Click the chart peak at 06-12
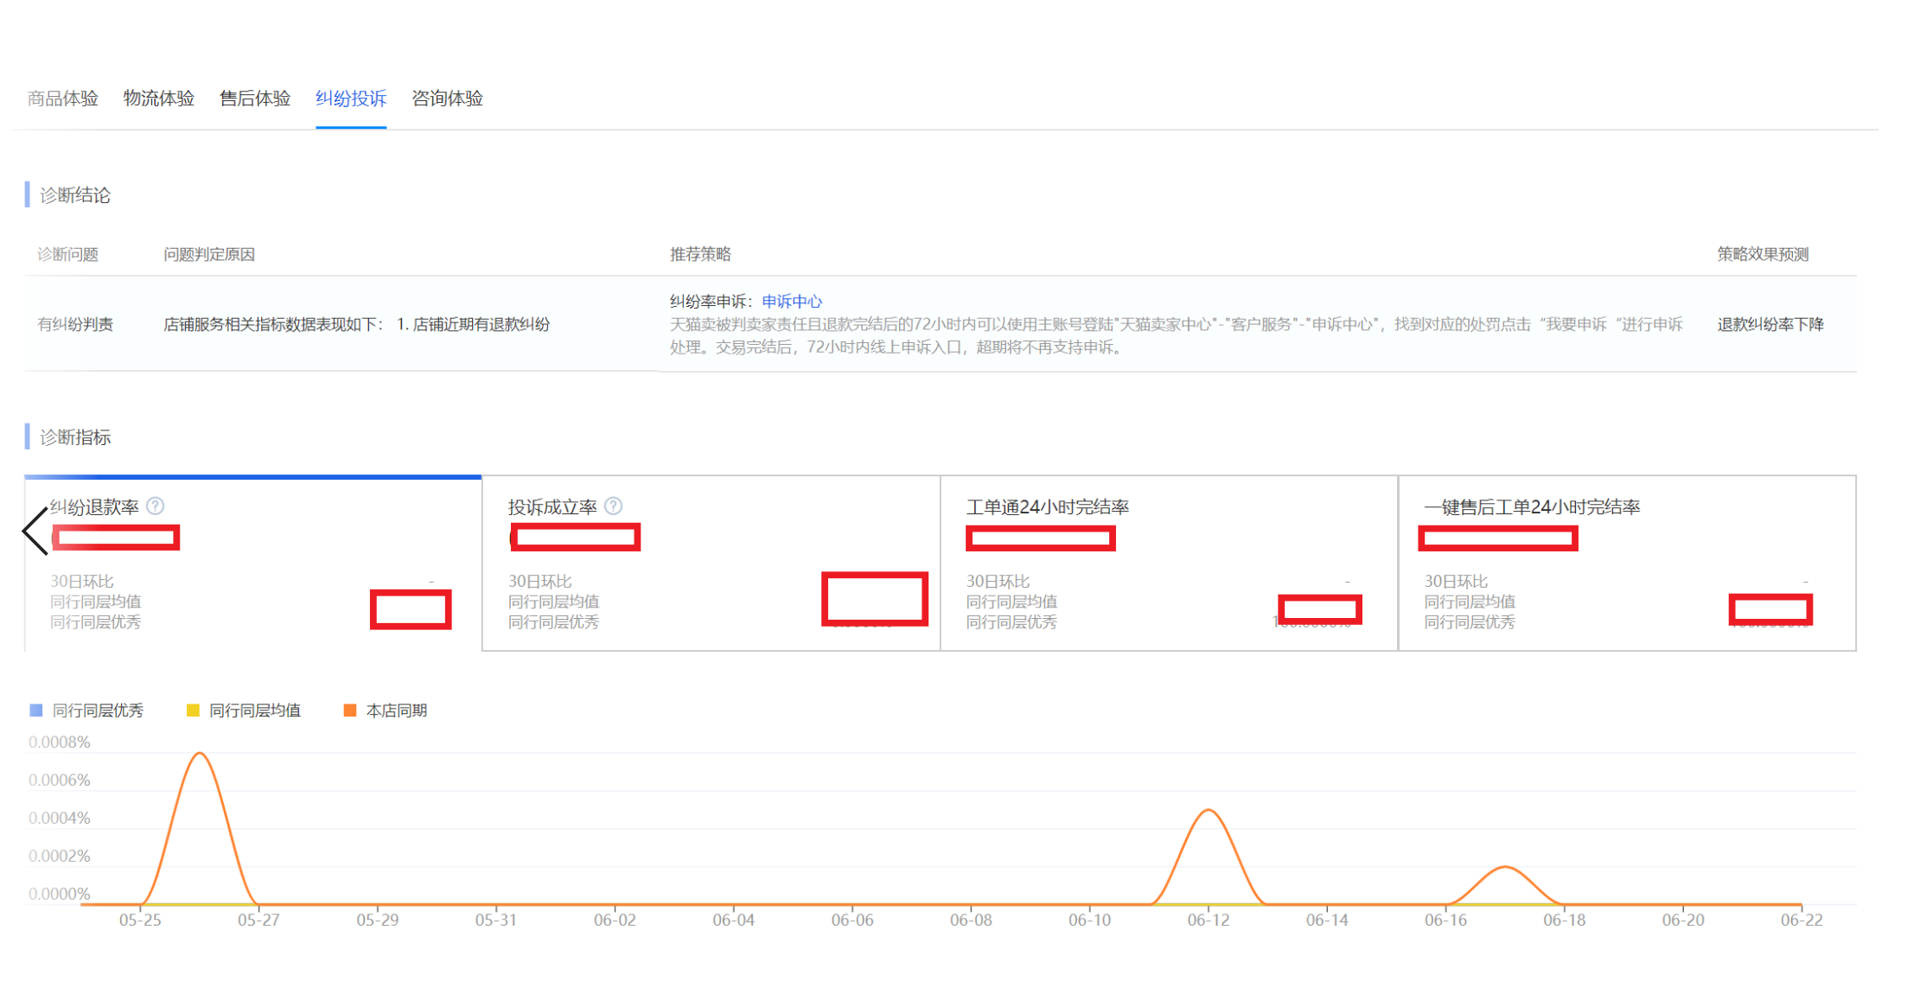Image resolution: width=1920 pixels, height=1000 pixels. point(1209,810)
